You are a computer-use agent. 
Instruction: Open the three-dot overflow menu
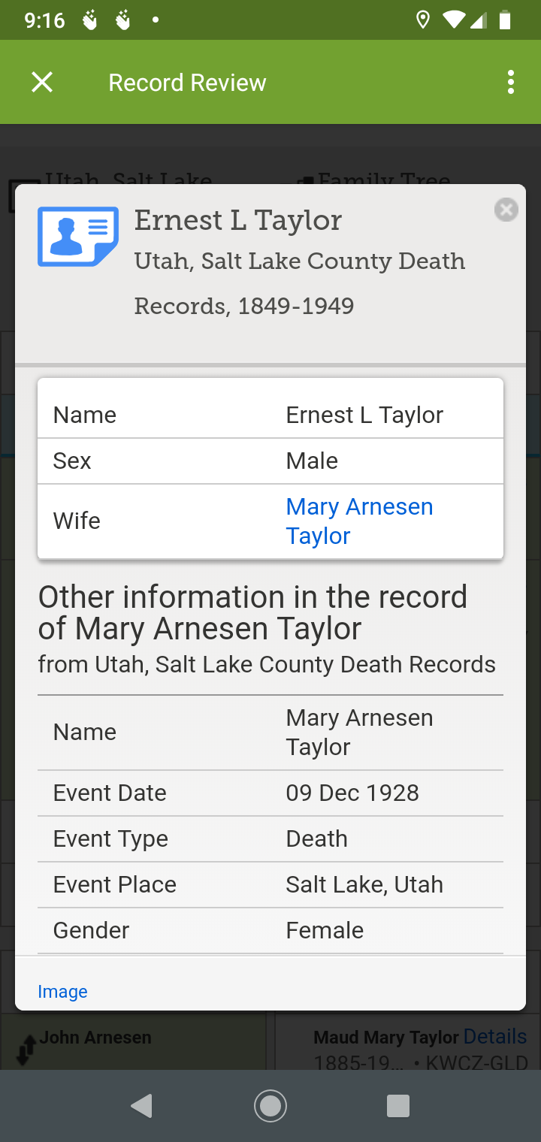tap(511, 82)
